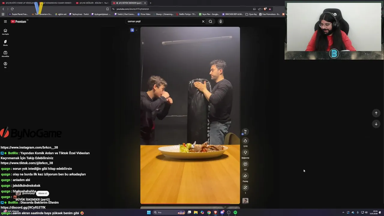The width and height of the screenshot is (384, 216).
Task: Open the remix button
Action: (x=245, y=187)
